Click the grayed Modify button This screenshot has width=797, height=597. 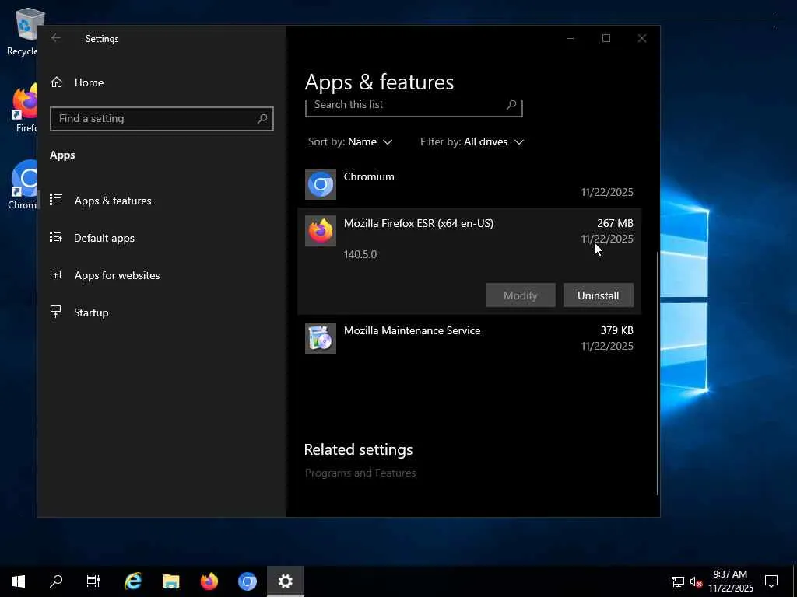point(521,295)
